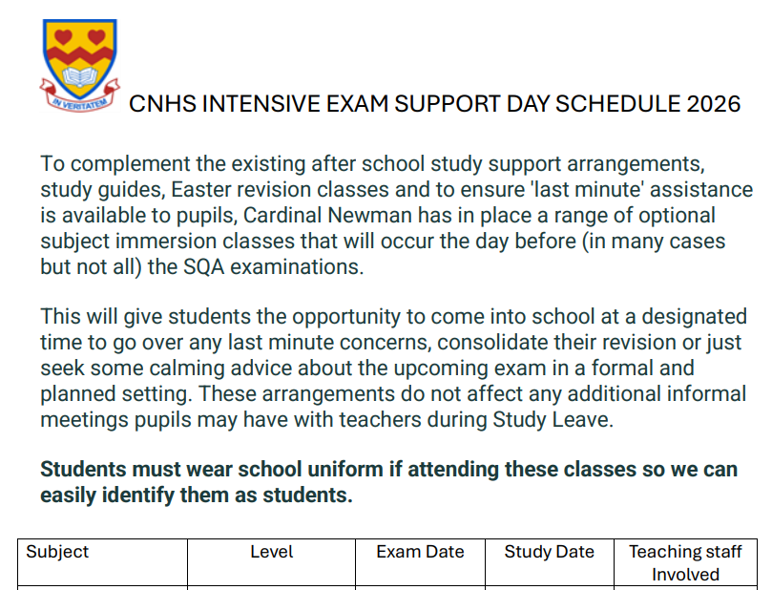Click the year 2026 in the heading
The height and width of the screenshot is (590, 772).
point(713,104)
